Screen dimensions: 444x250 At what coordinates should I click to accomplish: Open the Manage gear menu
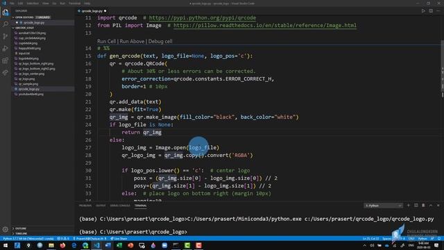click(6, 229)
